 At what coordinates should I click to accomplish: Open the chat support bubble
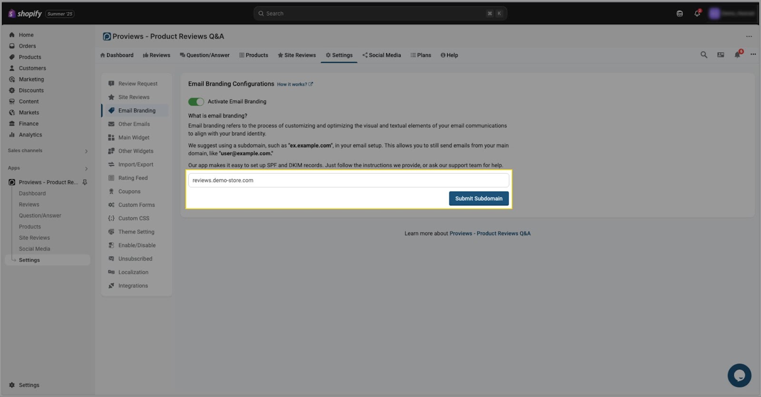[739, 376]
